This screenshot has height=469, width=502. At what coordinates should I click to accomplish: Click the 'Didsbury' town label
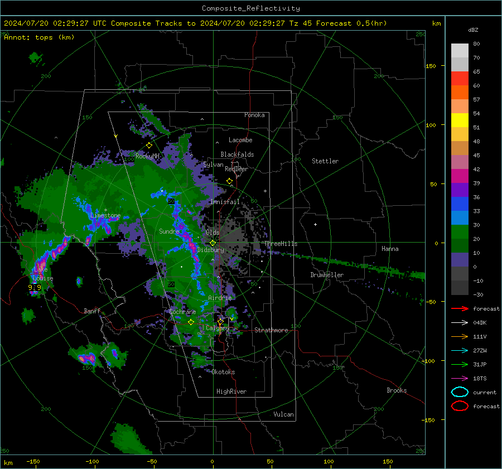pyautogui.click(x=210, y=250)
